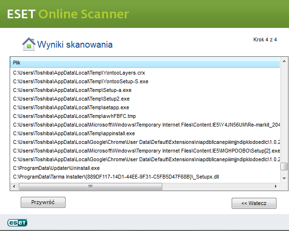Select the YontooSetup-S.exe file row
The width and height of the screenshot is (289, 231).
click(x=145, y=82)
